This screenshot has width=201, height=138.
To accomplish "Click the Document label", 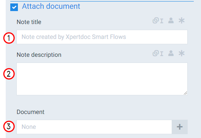I will [30, 112].
